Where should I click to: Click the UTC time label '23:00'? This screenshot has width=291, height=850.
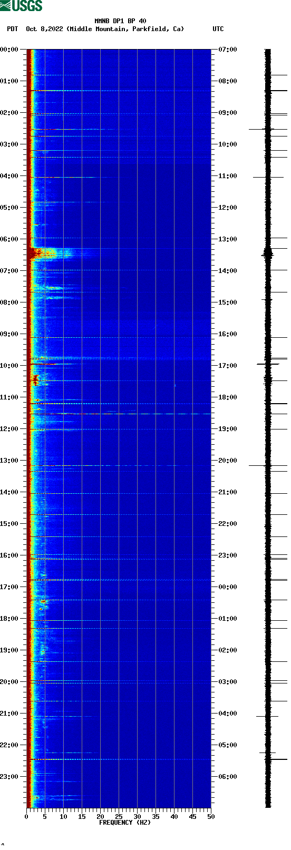pyautogui.click(x=228, y=555)
